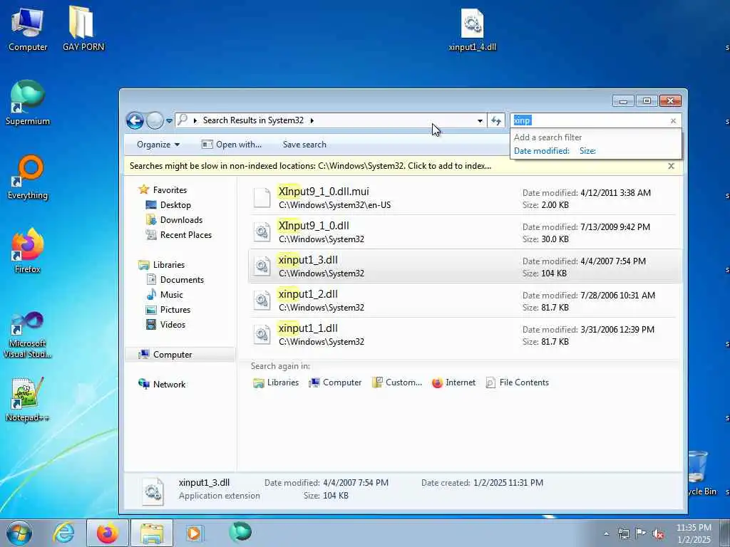
Task: Click the refresh button beside address bar
Action: click(x=496, y=121)
